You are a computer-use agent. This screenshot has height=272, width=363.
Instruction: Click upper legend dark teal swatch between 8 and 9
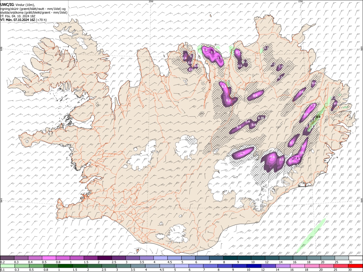coord(230,258)
